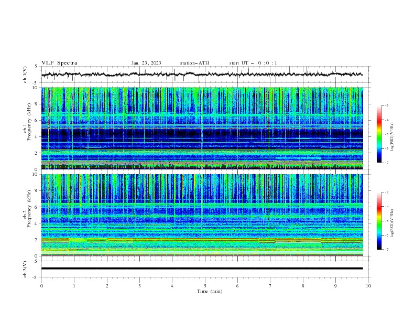Select the ch.1 'log(PSD)(V²/Hz)' color bar label
The width and height of the screenshot is (415, 321).
pyautogui.click(x=392, y=137)
